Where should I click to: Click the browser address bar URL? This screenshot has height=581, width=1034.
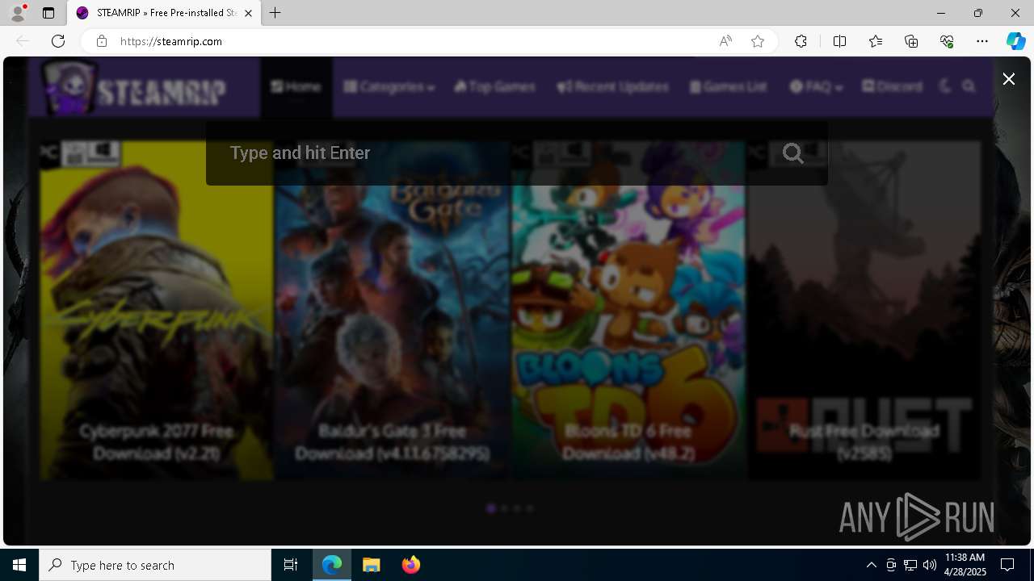tap(171, 41)
